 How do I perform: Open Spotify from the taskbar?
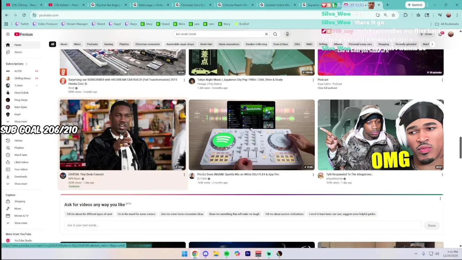pyautogui.click(x=227, y=254)
